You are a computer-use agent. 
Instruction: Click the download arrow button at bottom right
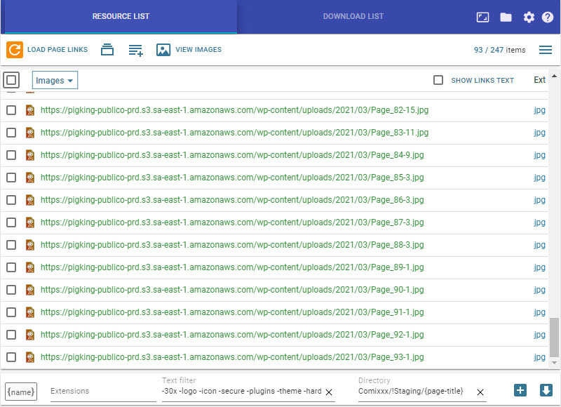tap(546, 391)
